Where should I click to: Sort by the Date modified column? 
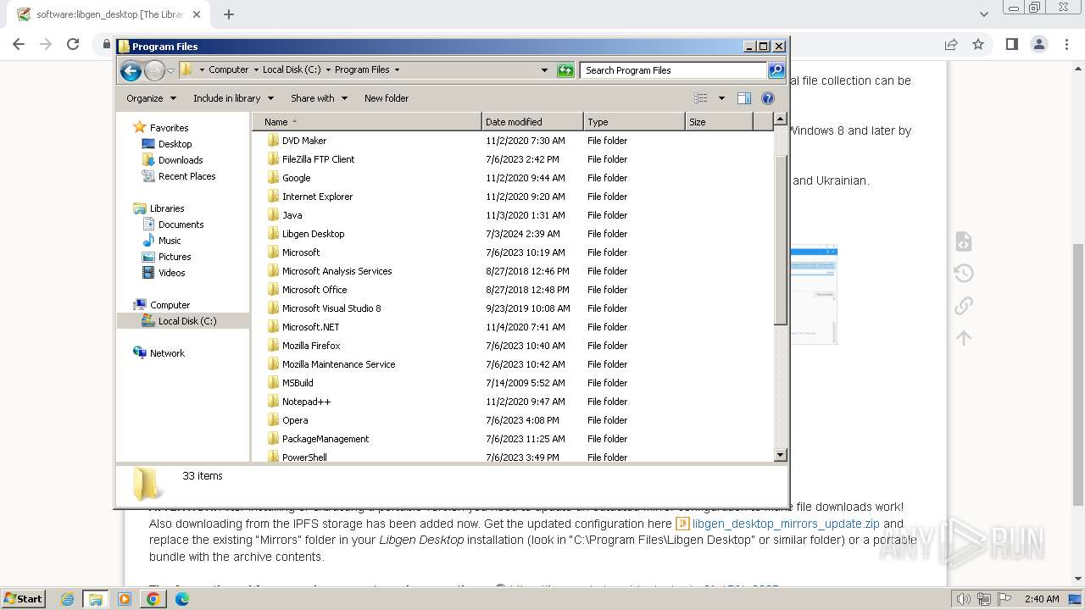pos(532,122)
